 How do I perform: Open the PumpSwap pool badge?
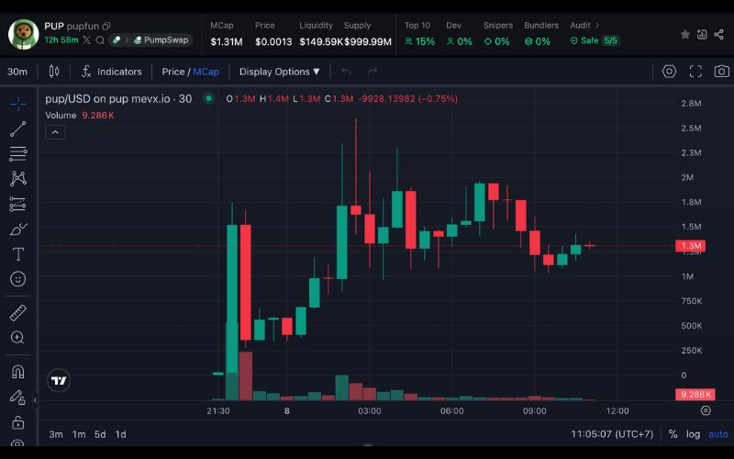161,39
